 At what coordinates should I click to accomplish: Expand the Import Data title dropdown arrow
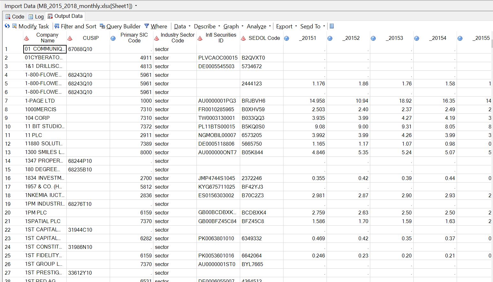(136, 6)
